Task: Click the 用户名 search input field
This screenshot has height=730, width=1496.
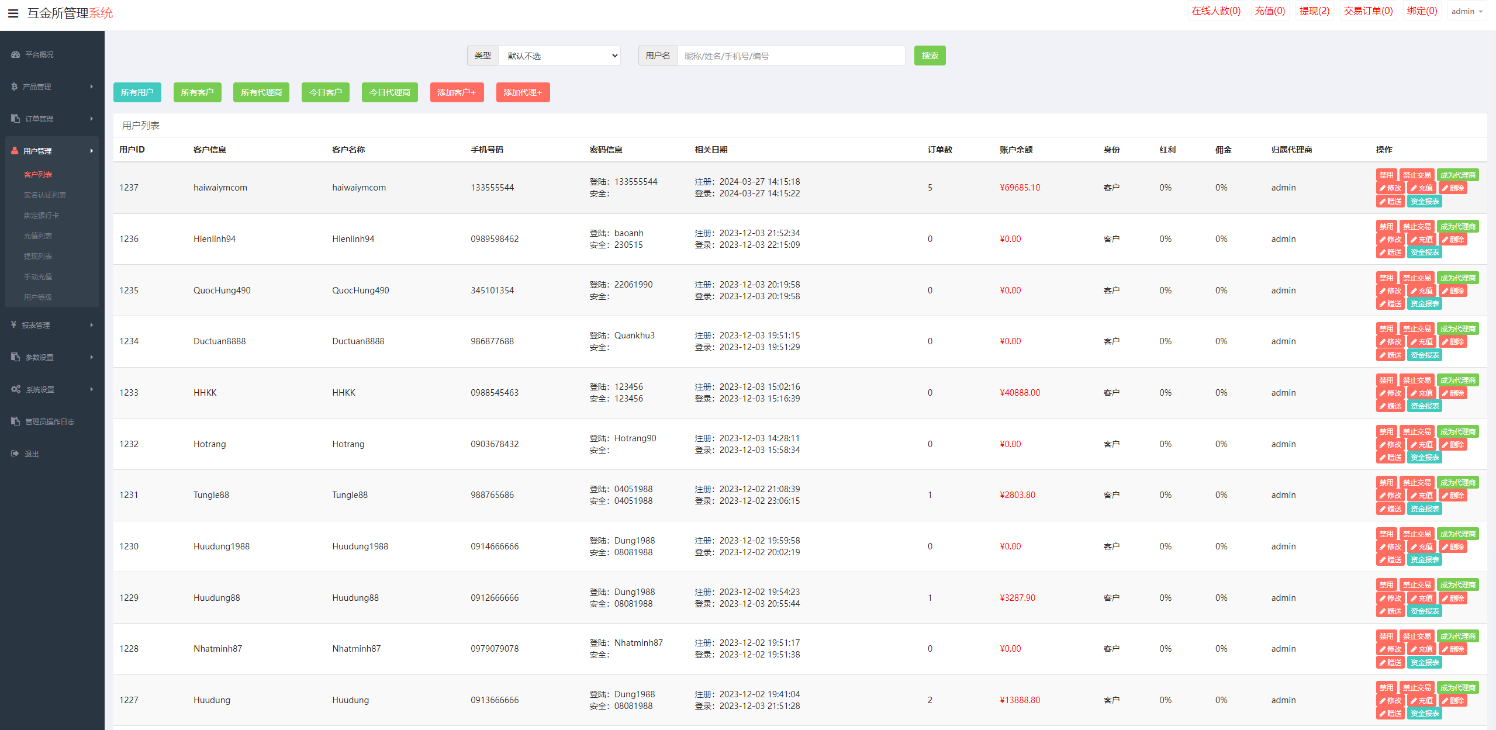Action: coord(791,56)
